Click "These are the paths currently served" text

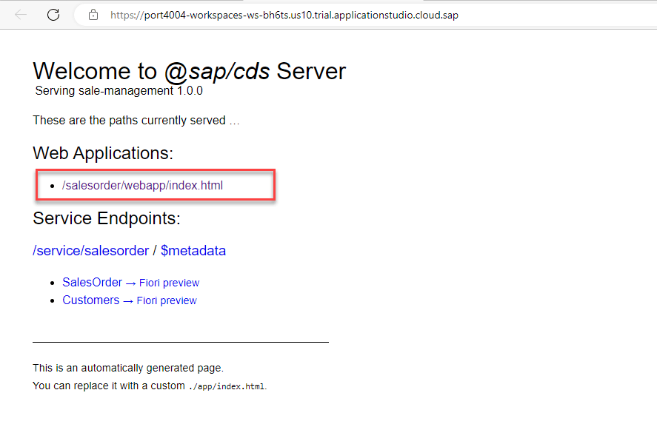coord(130,120)
